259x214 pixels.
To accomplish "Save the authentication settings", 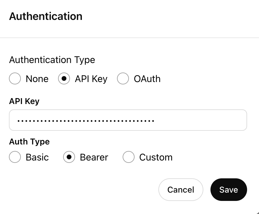I will tap(229, 190).
